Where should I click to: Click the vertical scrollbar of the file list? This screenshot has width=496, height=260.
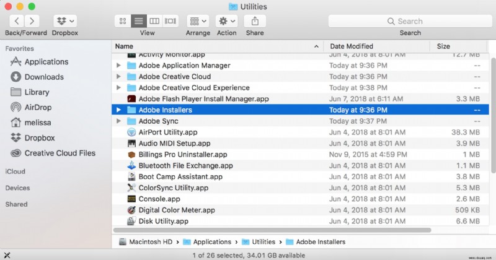(493, 115)
